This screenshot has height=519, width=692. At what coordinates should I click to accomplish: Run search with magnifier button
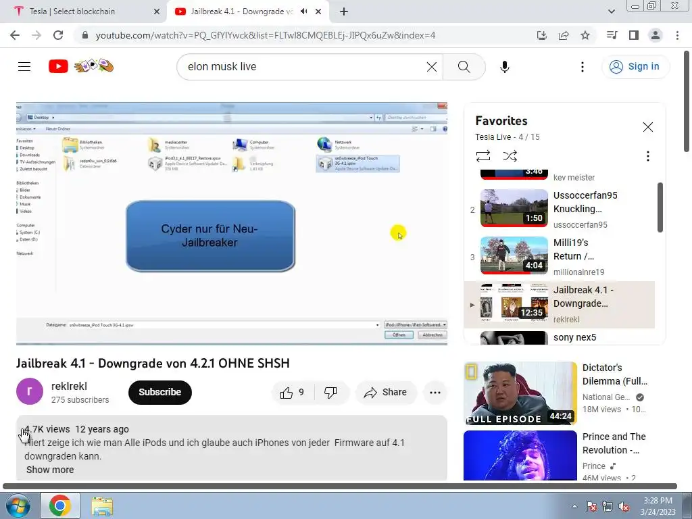coord(464,67)
